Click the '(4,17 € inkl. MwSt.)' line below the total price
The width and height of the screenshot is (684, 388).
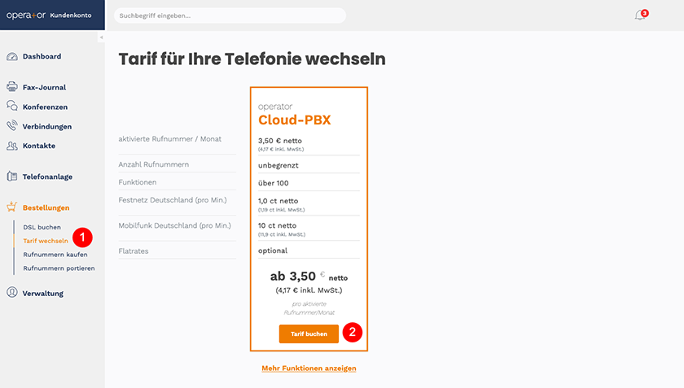pyautogui.click(x=309, y=290)
